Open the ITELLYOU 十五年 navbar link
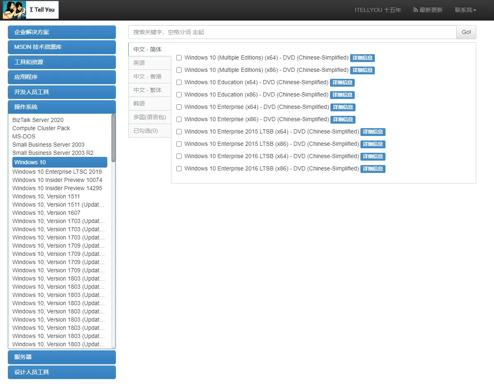 (x=378, y=10)
